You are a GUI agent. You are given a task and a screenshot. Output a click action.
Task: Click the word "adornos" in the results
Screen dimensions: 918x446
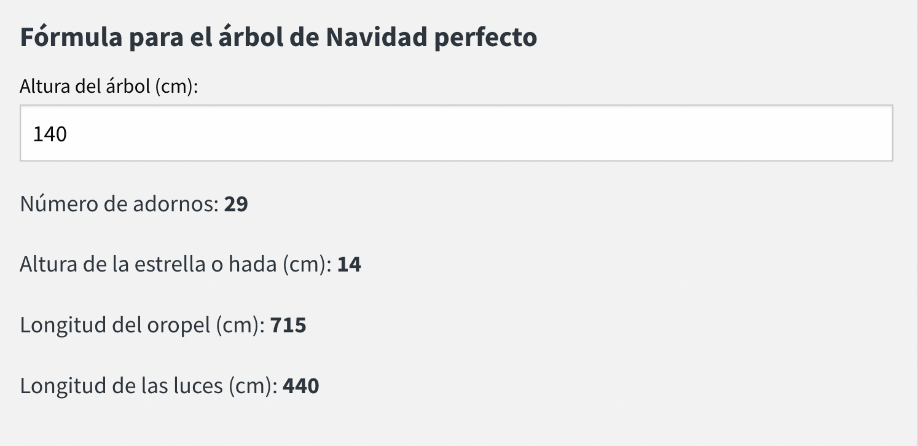coord(176,204)
